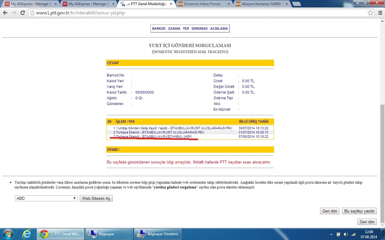
Task: Open the Aksiyon Kamerası SJ4000 tab
Action: coord(261,4)
